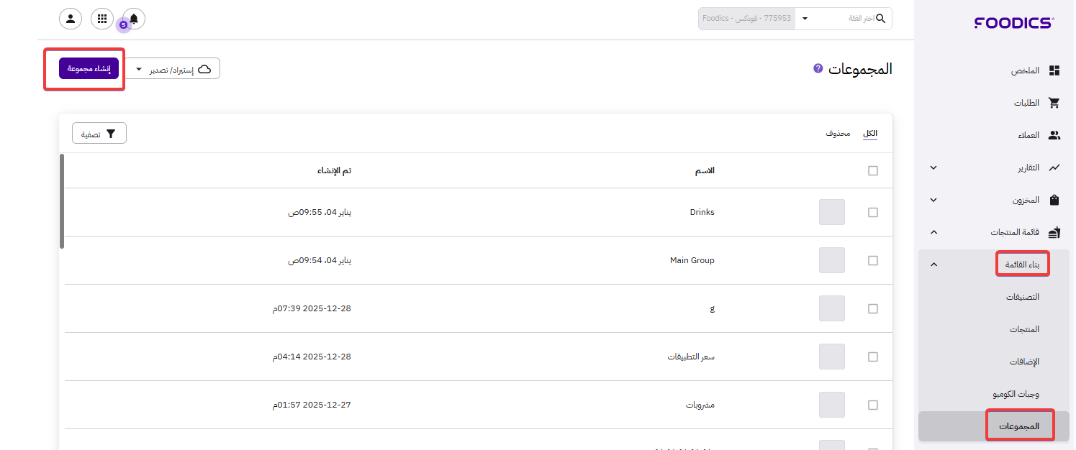This screenshot has height=450, width=1076.
Task: Click the user profile icon
Action: pos(71,19)
